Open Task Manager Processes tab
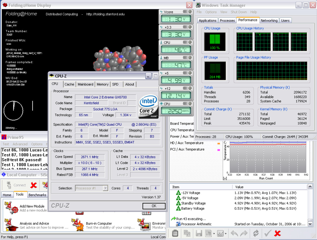This screenshot has width=317, height=240. 227,20
